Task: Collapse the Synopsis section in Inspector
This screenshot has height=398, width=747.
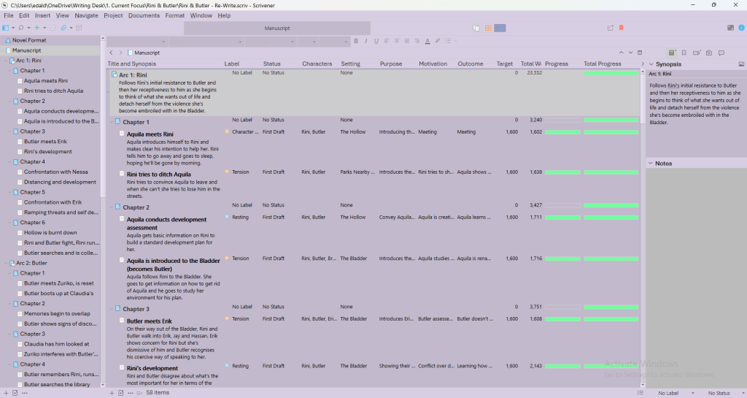Action: click(x=651, y=64)
